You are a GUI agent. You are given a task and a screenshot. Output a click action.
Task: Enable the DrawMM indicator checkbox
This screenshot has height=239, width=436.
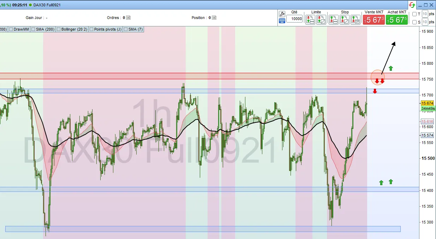11,29
